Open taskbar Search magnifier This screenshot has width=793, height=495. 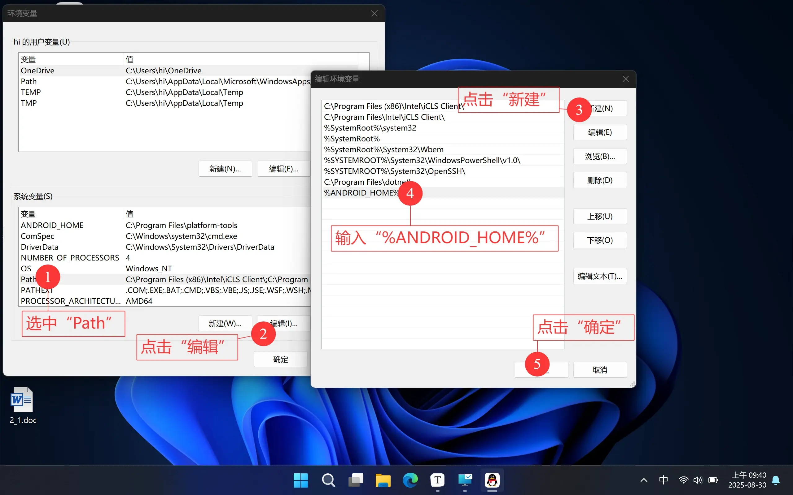click(x=328, y=480)
